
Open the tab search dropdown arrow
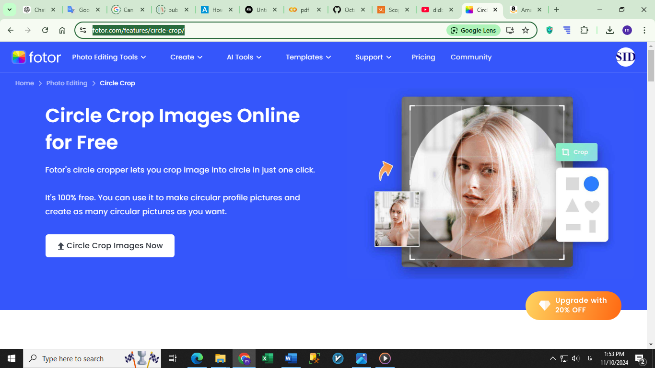[9, 10]
